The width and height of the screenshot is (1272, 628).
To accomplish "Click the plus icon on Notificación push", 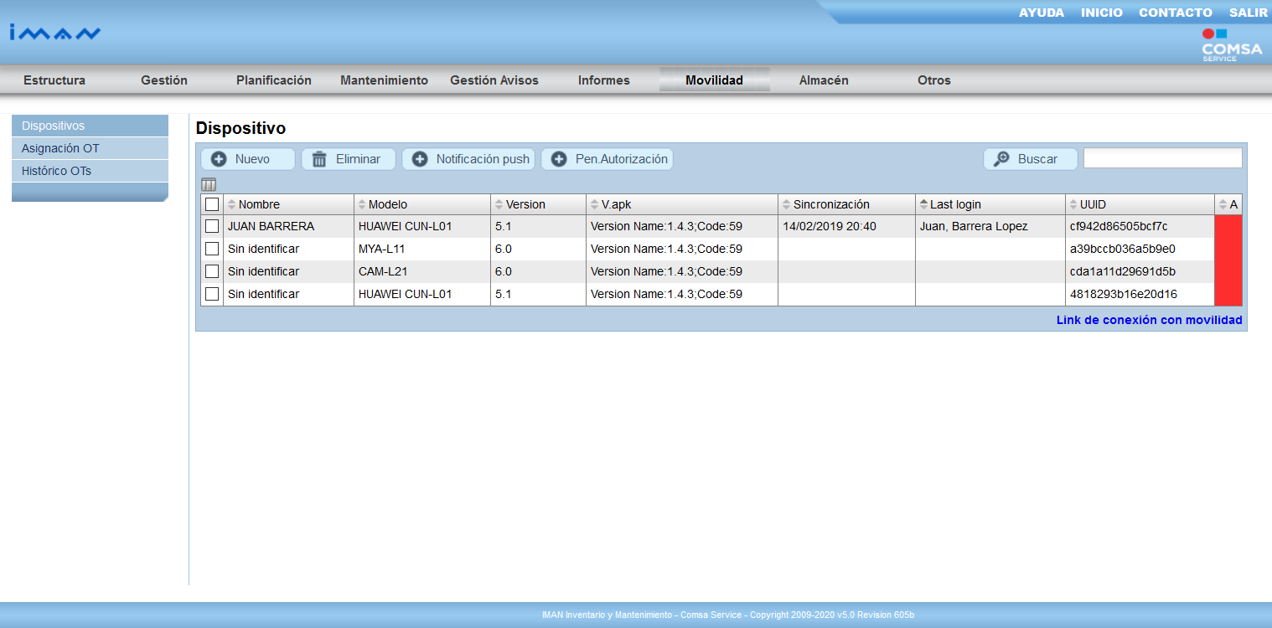I will pyautogui.click(x=420, y=159).
